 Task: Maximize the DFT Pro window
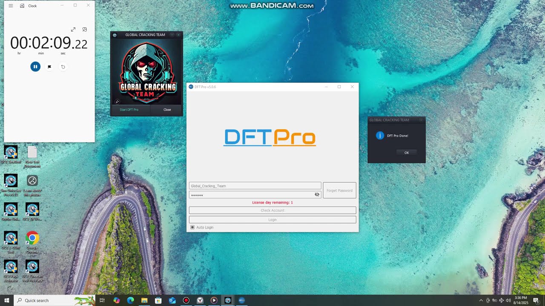pos(339,87)
